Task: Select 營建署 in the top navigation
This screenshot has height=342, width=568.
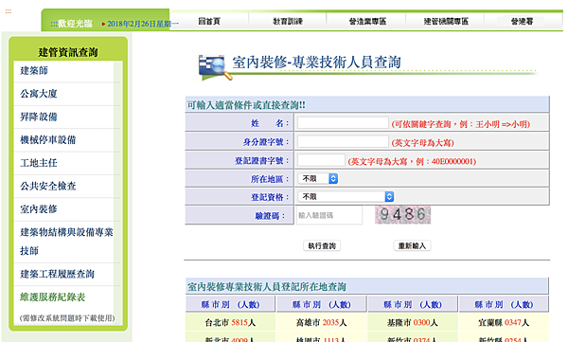Action: [522, 22]
